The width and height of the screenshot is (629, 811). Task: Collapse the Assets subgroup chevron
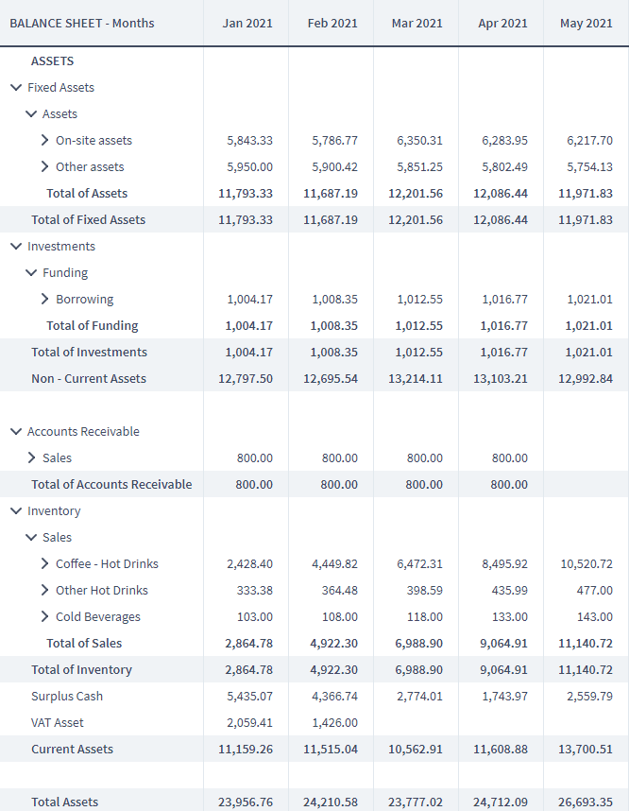coord(31,113)
